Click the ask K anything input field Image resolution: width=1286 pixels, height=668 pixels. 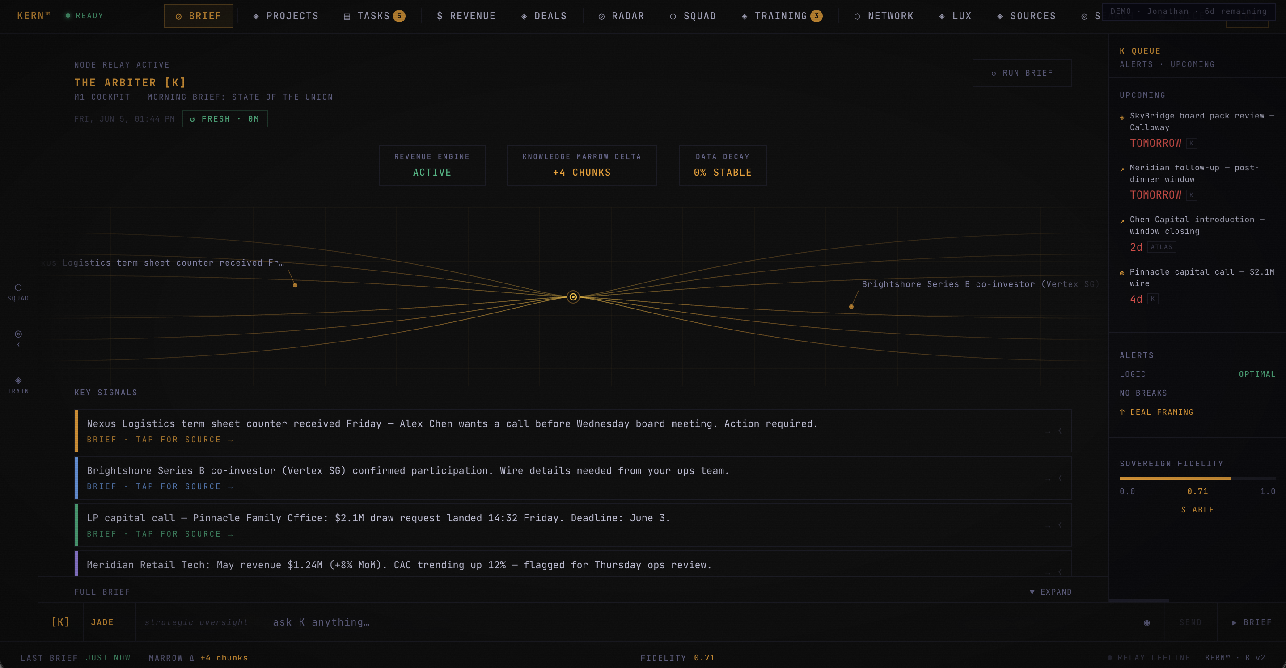pos(693,622)
